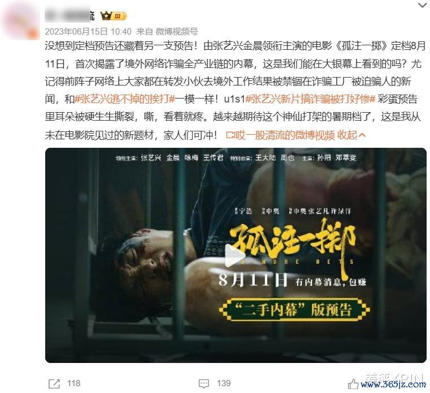Image resolution: width=430 pixels, height=393 pixels.
Task: Open the gold crown membership badge
Action: tap(113, 16)
